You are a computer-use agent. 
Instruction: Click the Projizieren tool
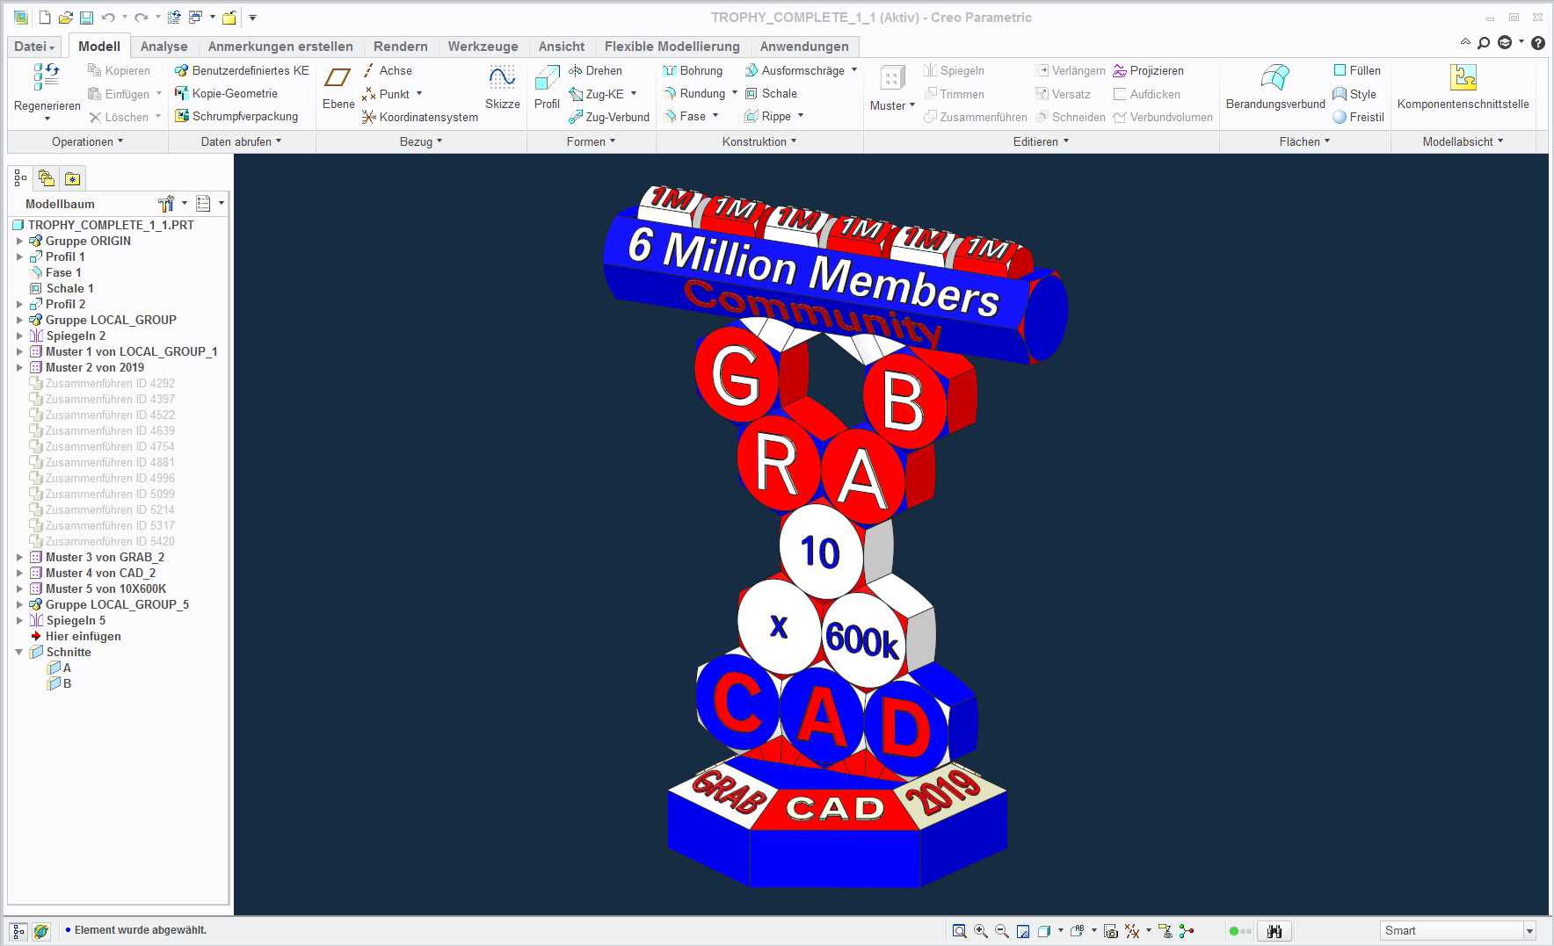(x=1148, y=71)
